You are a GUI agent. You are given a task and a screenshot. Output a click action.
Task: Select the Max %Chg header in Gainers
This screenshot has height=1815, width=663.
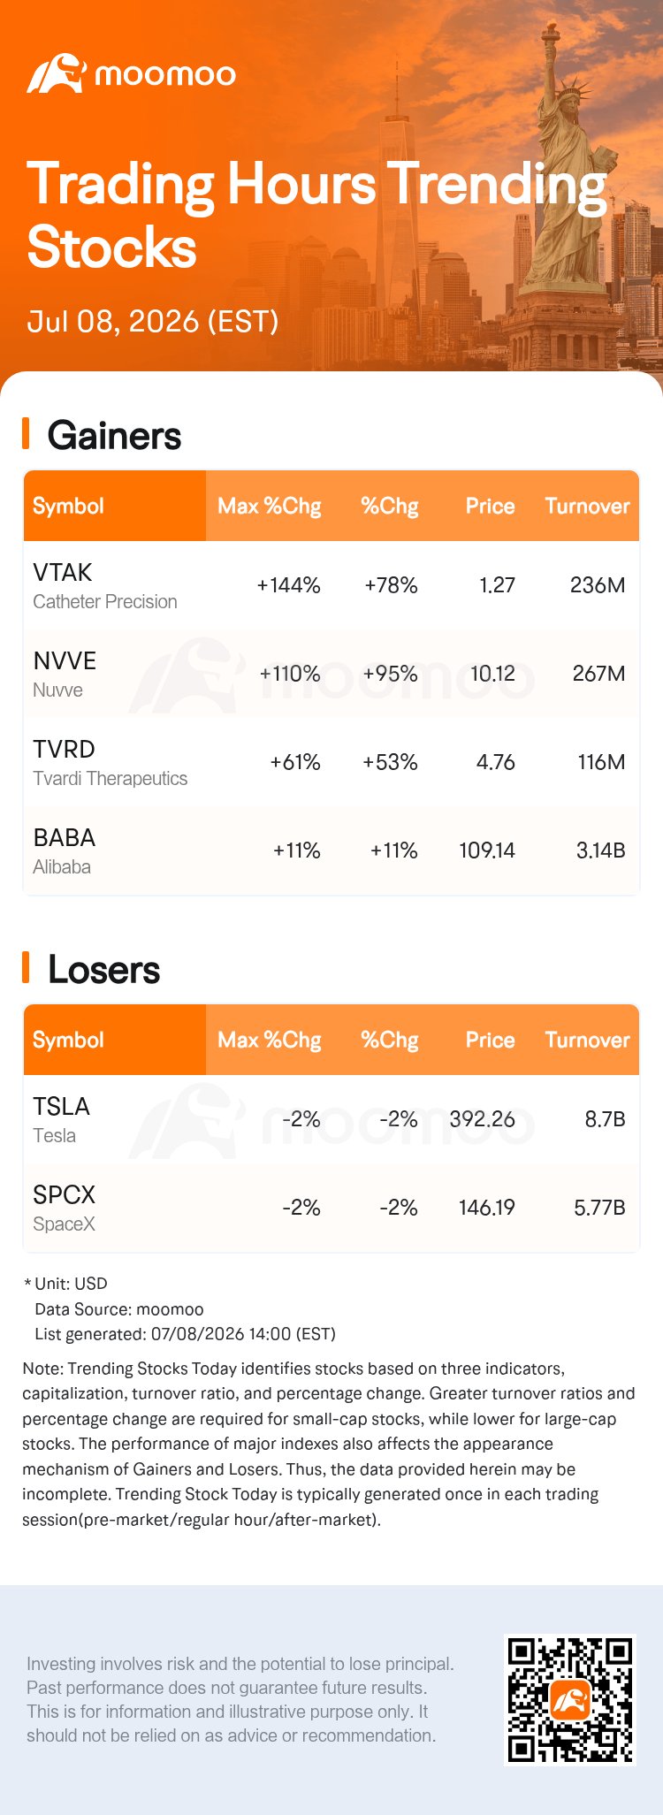tap(269, 506)
